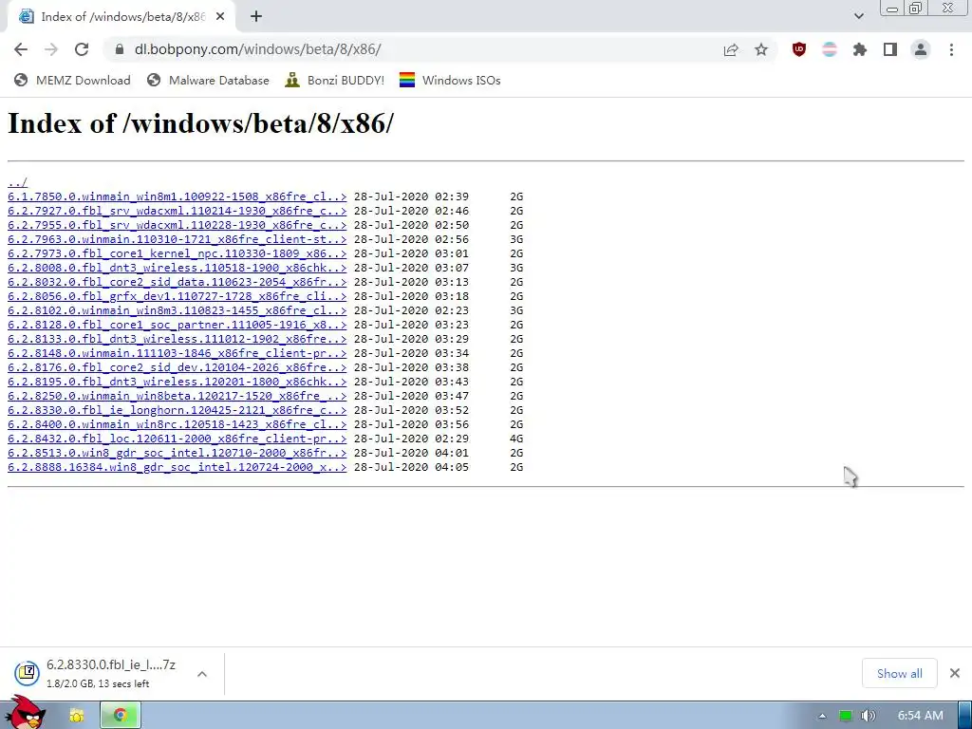Click the forward navigation arrow

pos(51,49)
